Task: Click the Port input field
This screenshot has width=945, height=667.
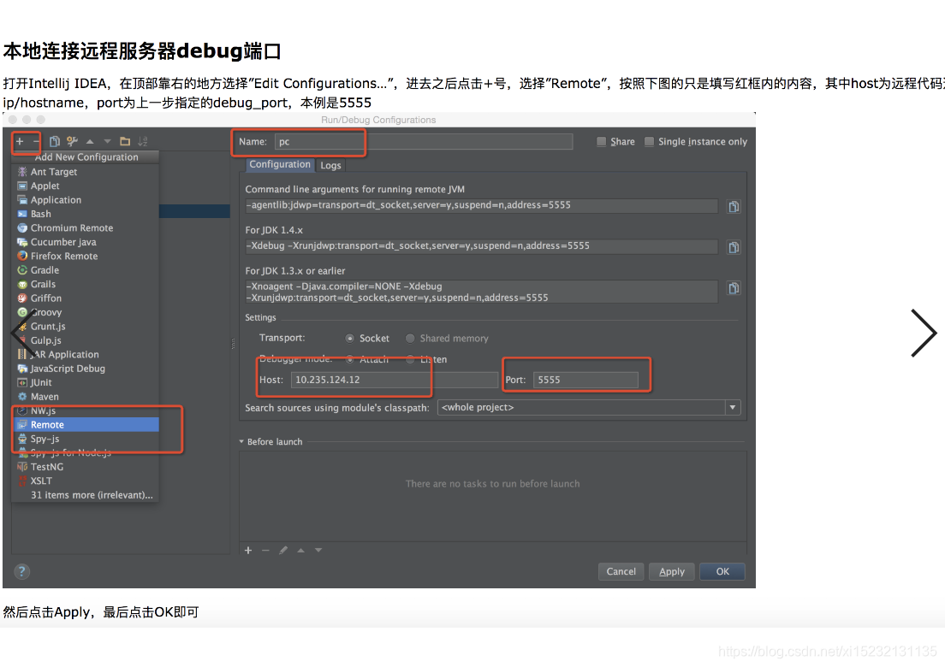Action: coord(585,380)
